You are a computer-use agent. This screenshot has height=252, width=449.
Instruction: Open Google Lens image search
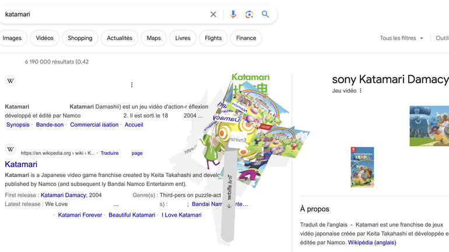tap(249, 15)
